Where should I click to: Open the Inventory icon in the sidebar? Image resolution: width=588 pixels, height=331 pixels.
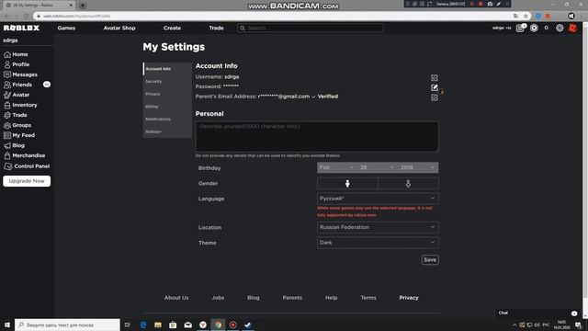click(x=7, y=105)
